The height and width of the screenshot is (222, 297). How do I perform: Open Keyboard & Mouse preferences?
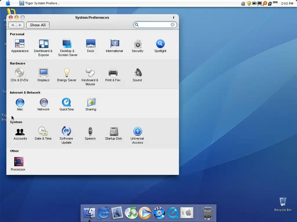[x=90, y=77]
